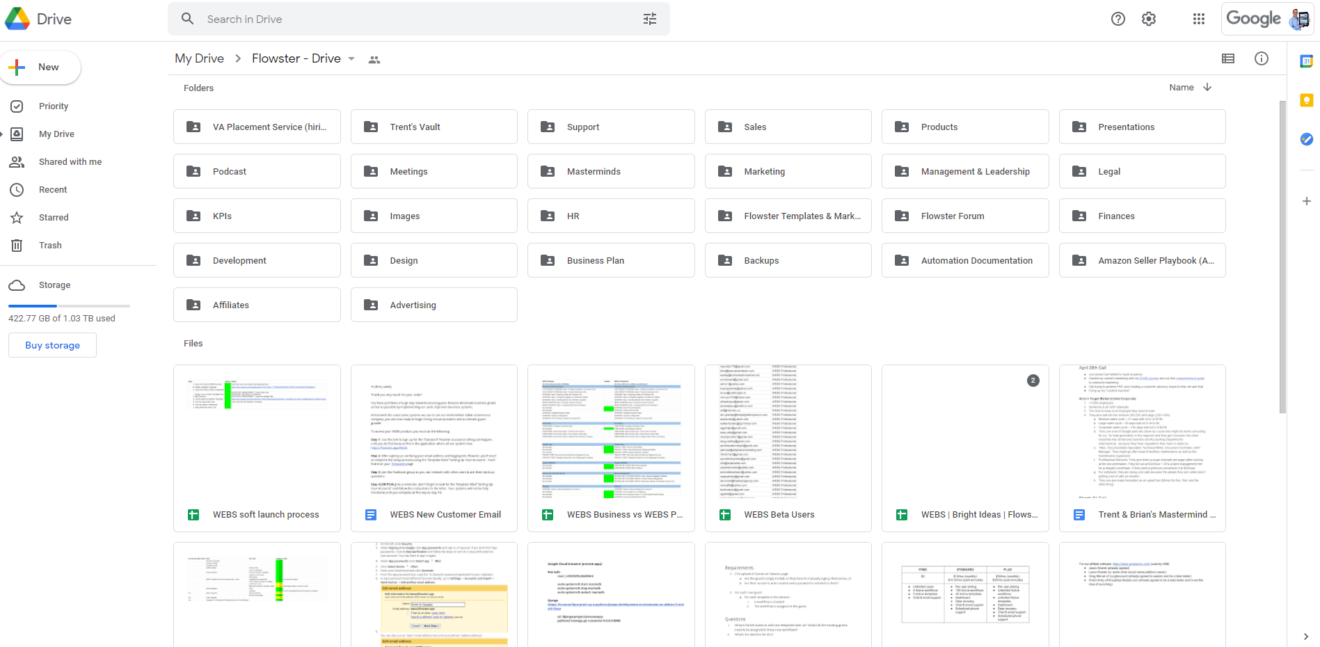
Task: Open search options filter icon
Action: [x=650, y=19]
